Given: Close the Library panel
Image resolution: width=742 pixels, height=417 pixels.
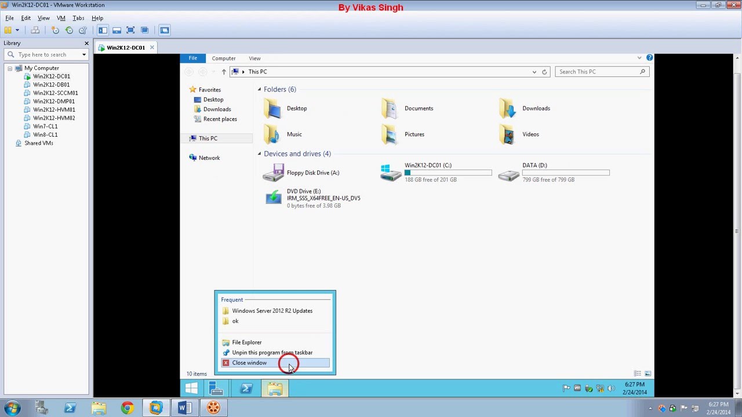Looking at the screenshot, I should click(86, 43).
